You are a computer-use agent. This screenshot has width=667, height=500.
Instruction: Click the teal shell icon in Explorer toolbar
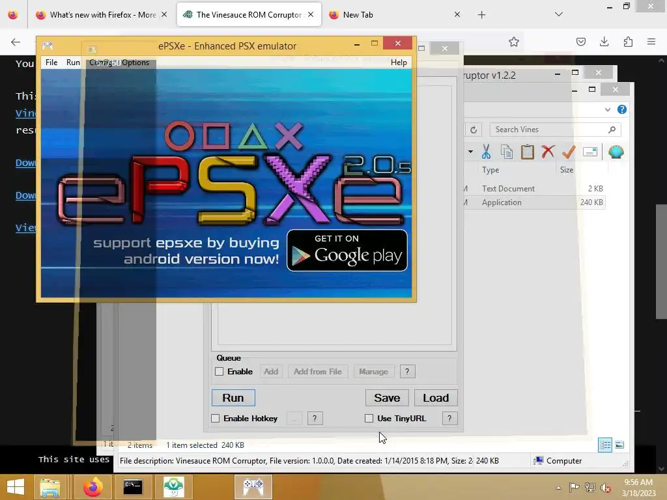[616, 151]
